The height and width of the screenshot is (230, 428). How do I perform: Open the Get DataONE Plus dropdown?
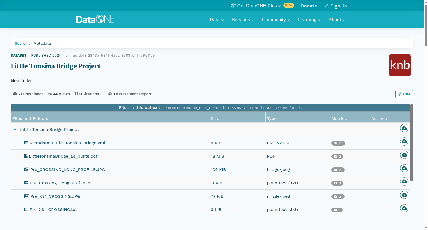(256, 6)
